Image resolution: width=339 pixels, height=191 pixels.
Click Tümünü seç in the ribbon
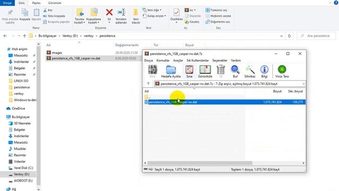(x=217, y=10)
